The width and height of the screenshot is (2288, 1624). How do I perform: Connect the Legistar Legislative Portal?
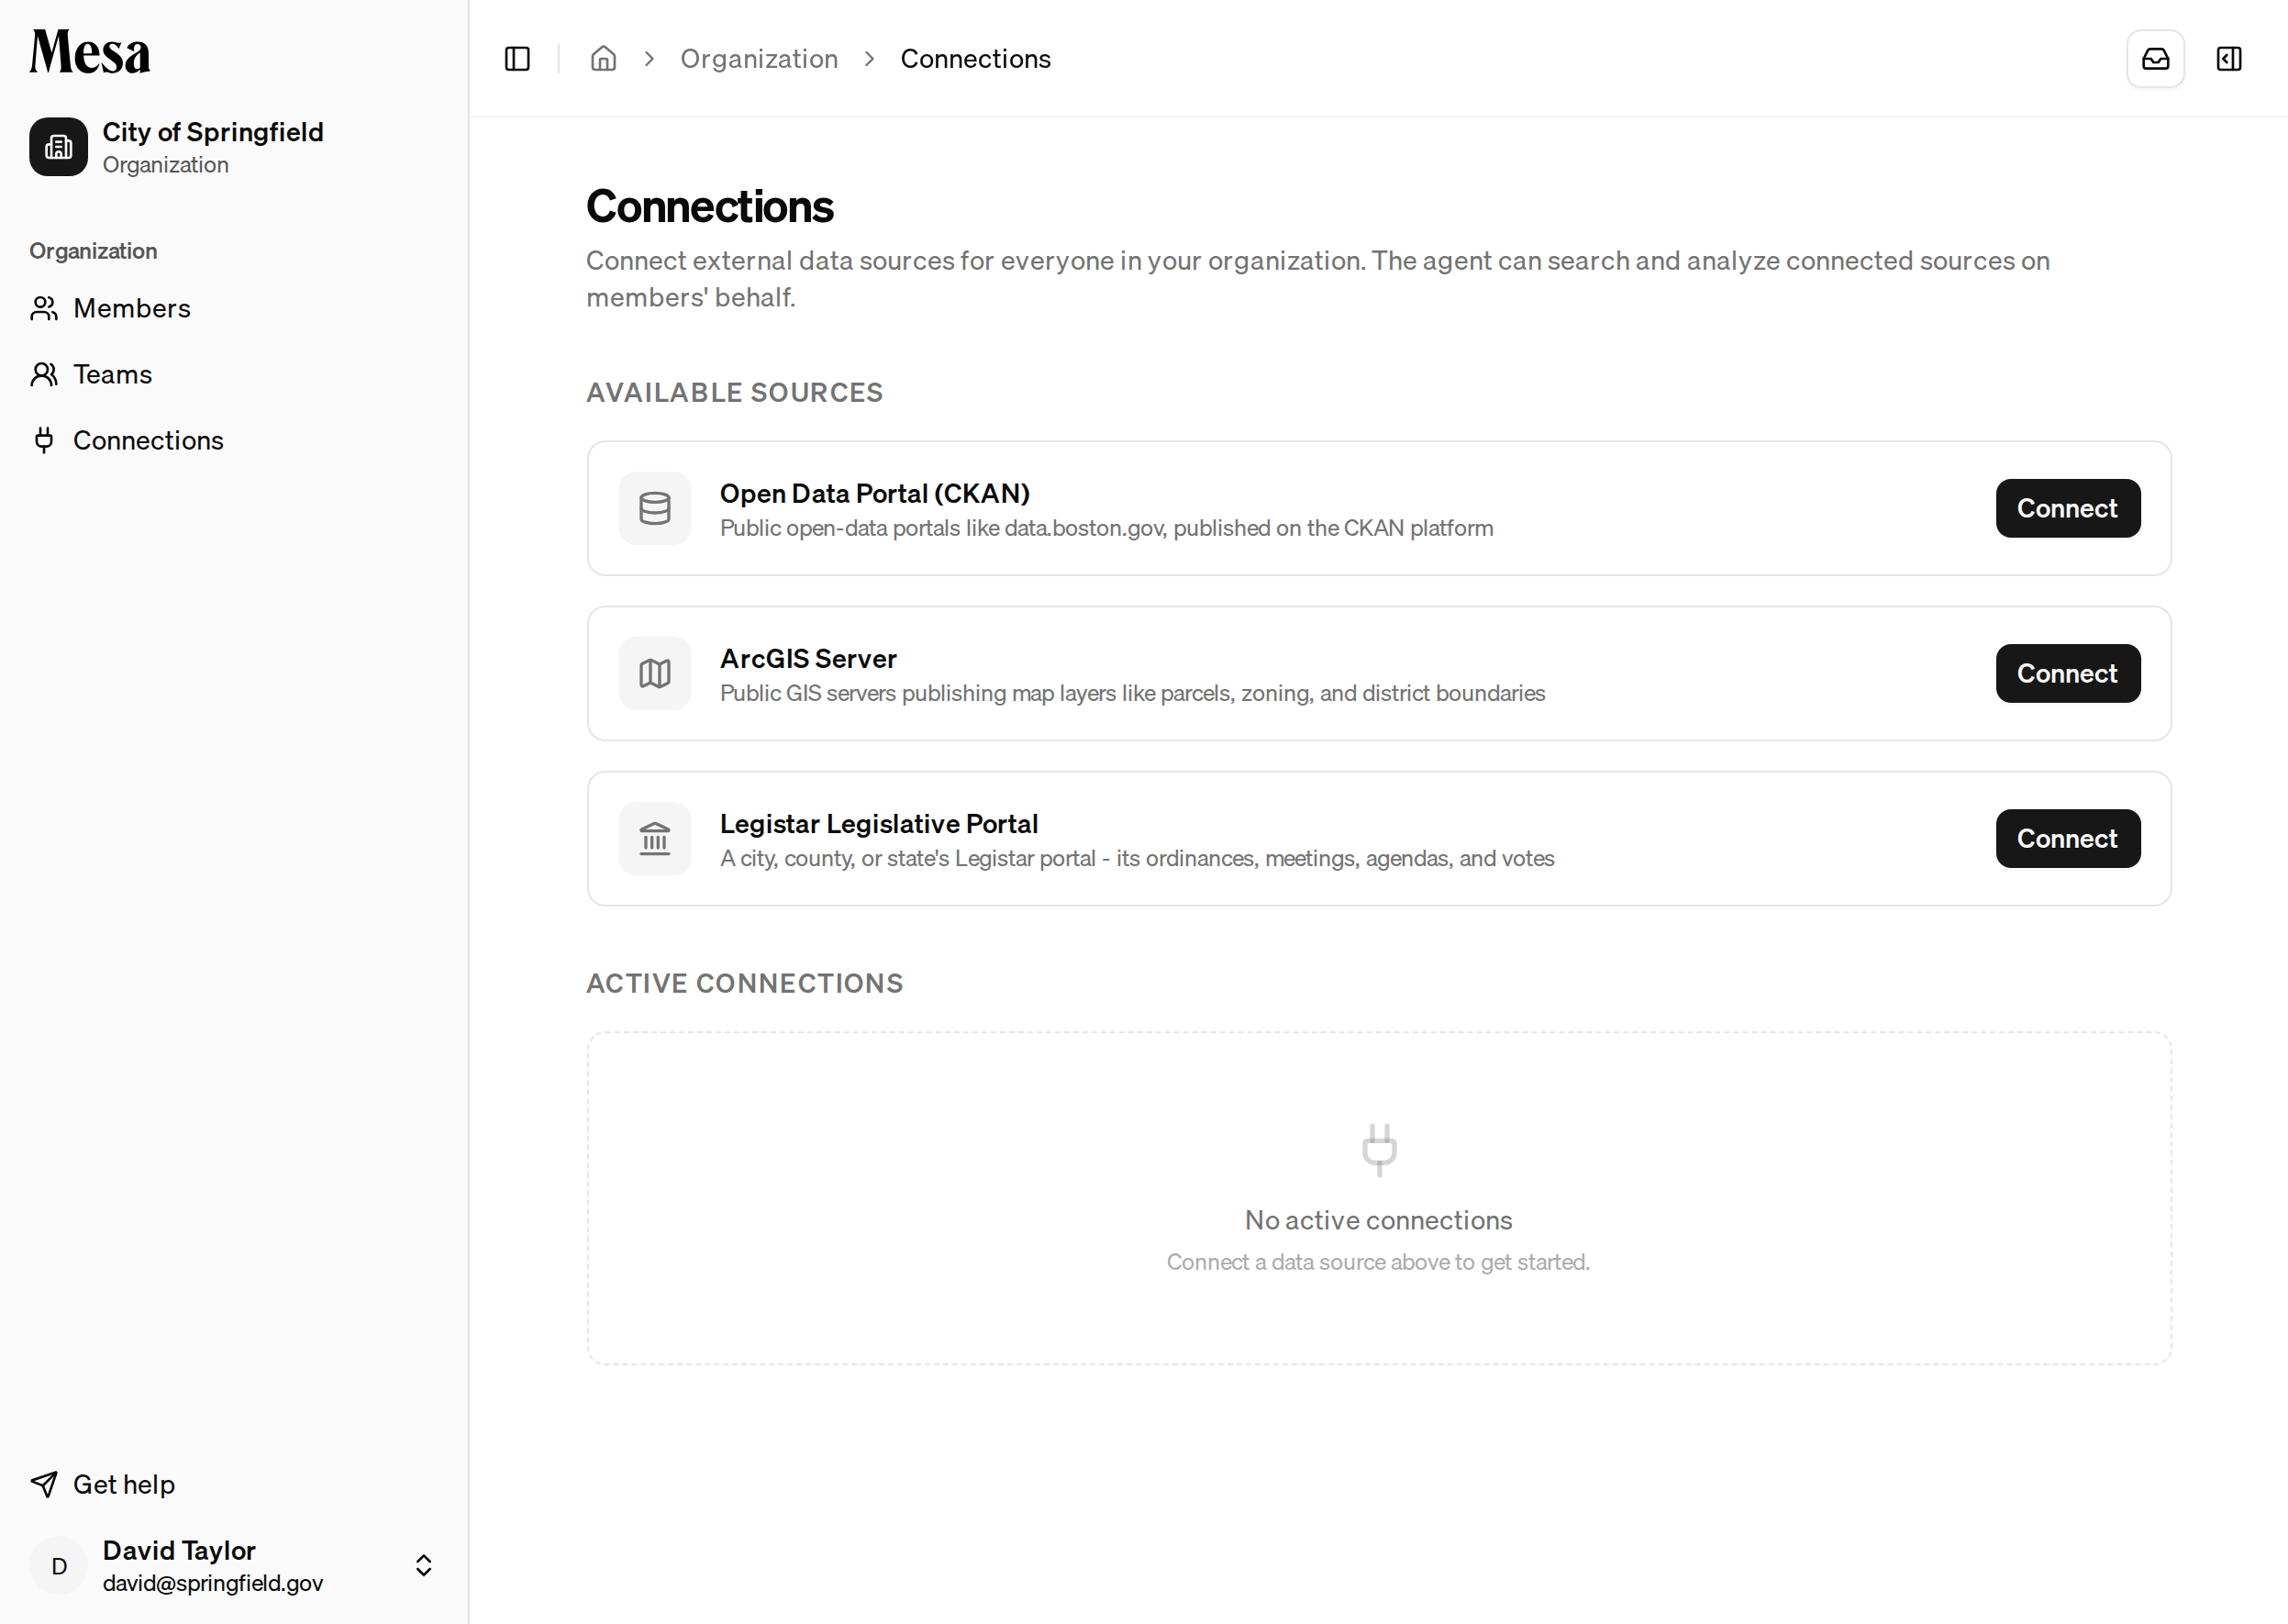[2068, 838]
